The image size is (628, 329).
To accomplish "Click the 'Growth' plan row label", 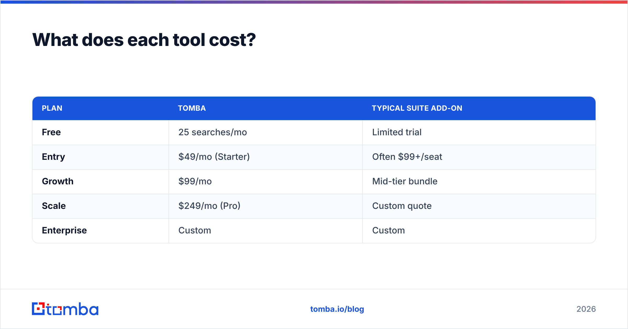I will (x=58, y=181).
